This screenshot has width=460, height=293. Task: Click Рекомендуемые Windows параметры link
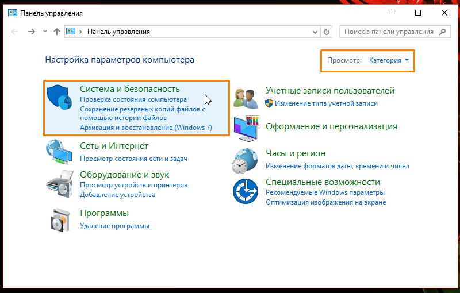[325, 192]
